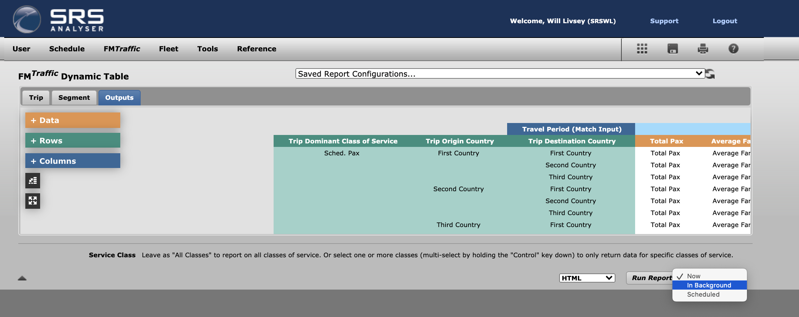Click Second Country in Trip Origin column

click(x=458, y=189)
